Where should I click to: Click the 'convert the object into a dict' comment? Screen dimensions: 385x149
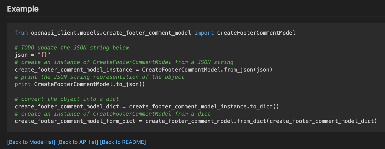click(x=67, y=99)
